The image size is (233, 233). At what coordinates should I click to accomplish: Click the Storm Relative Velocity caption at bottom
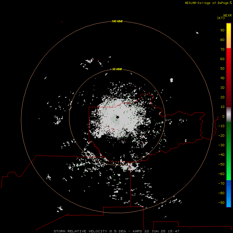point(116,231)
